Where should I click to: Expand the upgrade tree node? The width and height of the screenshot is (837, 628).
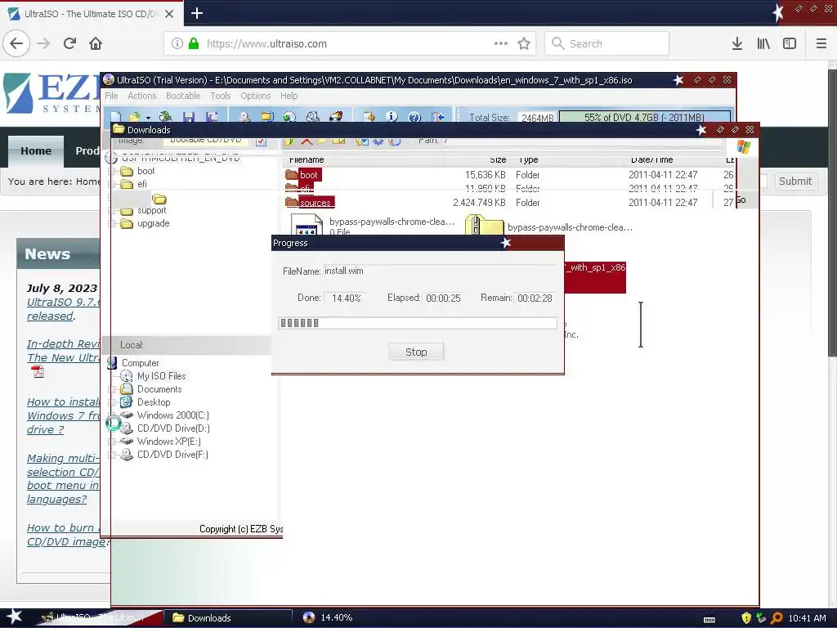[112, 224]
